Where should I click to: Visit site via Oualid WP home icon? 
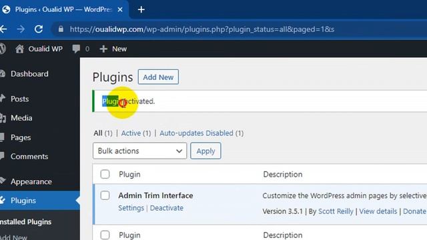pos(19,49)
